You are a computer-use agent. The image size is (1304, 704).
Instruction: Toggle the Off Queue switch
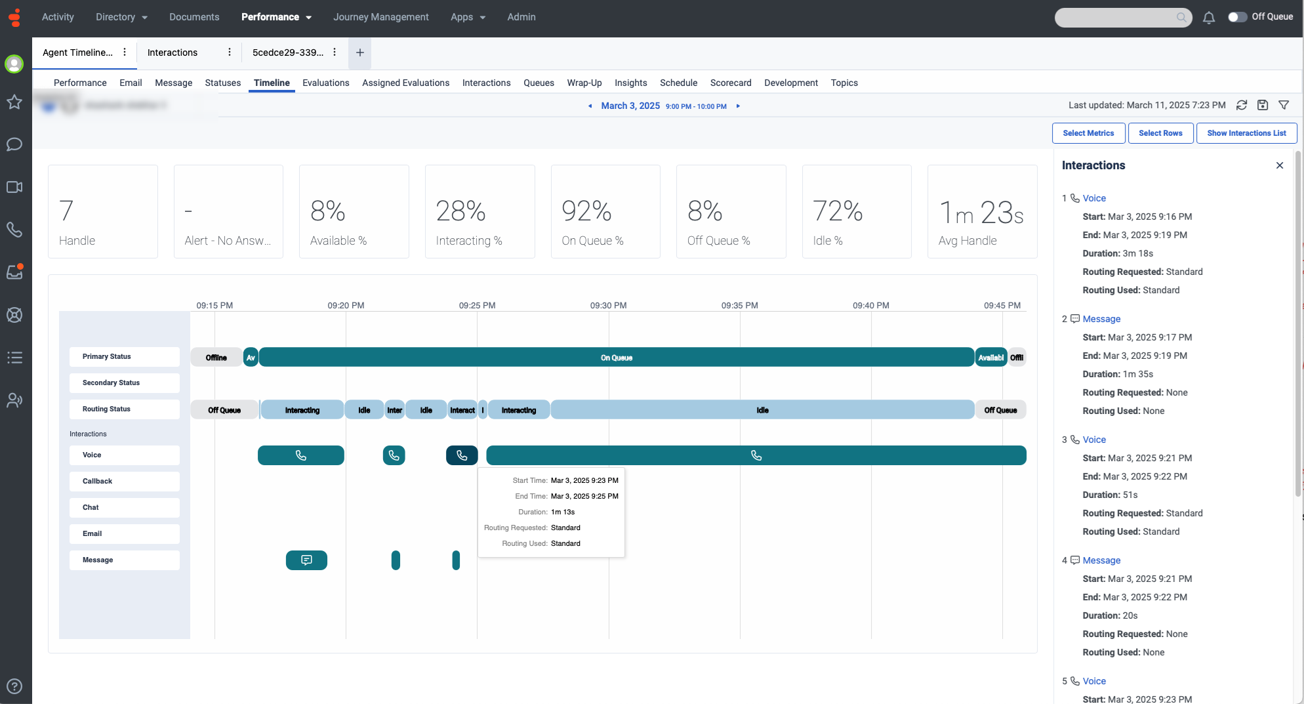point(1238,17)
